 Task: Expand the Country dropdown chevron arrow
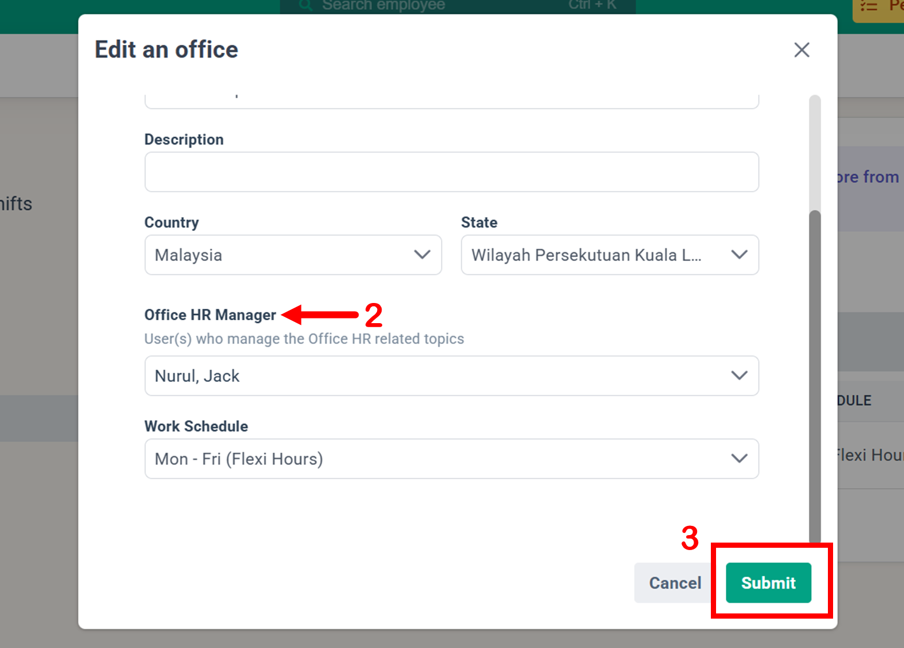[422, 255]
